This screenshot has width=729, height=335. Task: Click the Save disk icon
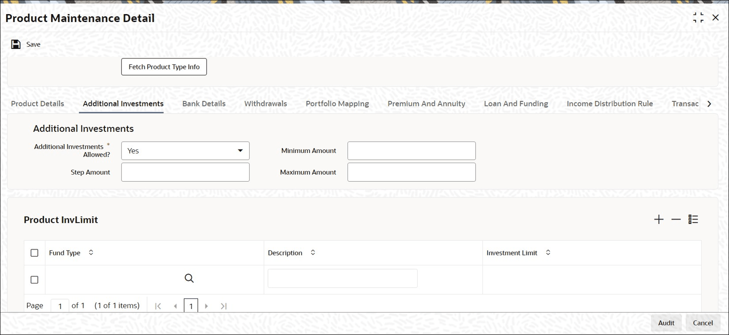(x=16, y=44)
